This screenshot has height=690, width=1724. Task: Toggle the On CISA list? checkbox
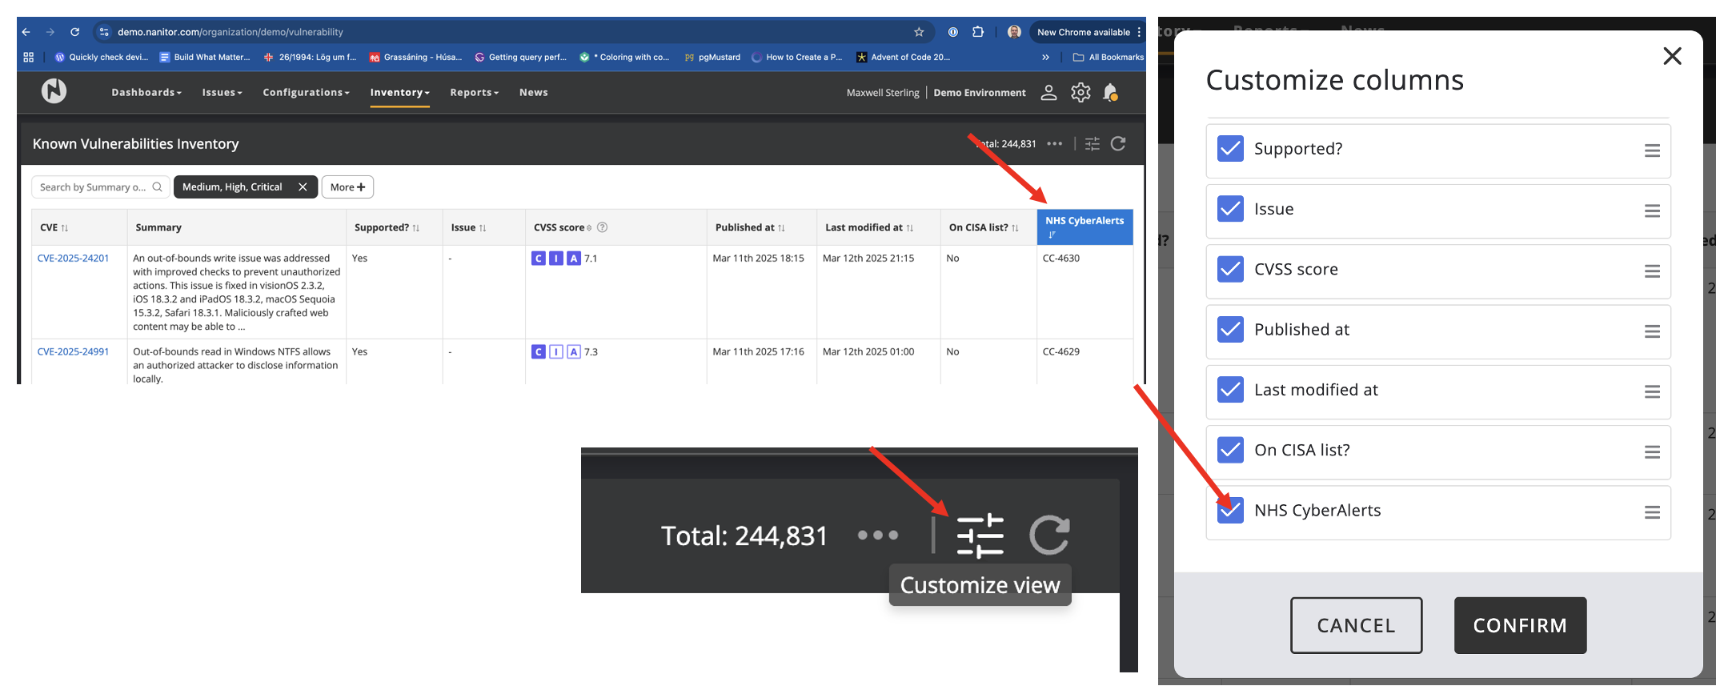point(1230,451)
